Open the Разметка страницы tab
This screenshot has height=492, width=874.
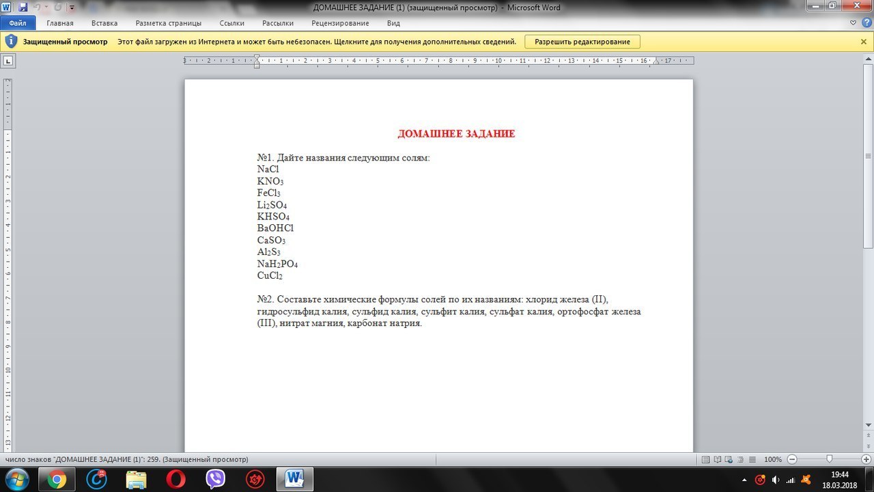pos(168,23)
